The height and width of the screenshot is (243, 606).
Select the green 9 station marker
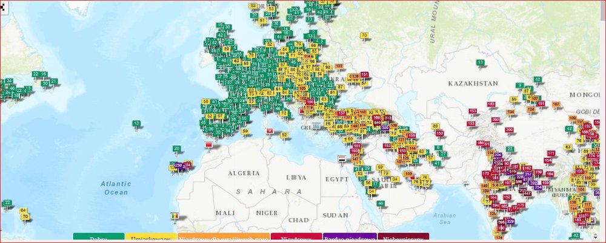[x=520, y=85]
